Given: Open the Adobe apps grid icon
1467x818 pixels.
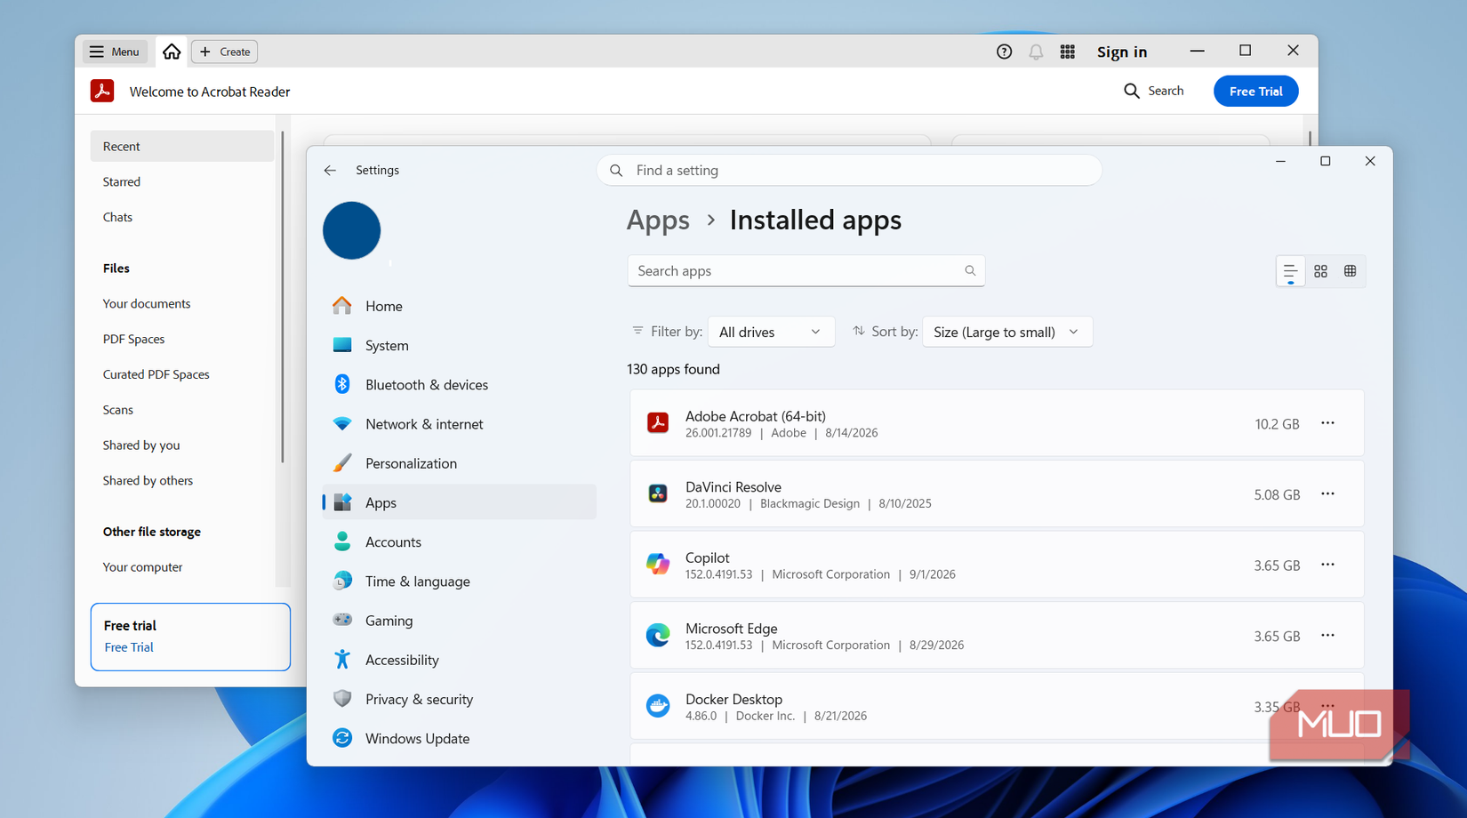Looking at the screenshot, I should (x=1067, y=52).
